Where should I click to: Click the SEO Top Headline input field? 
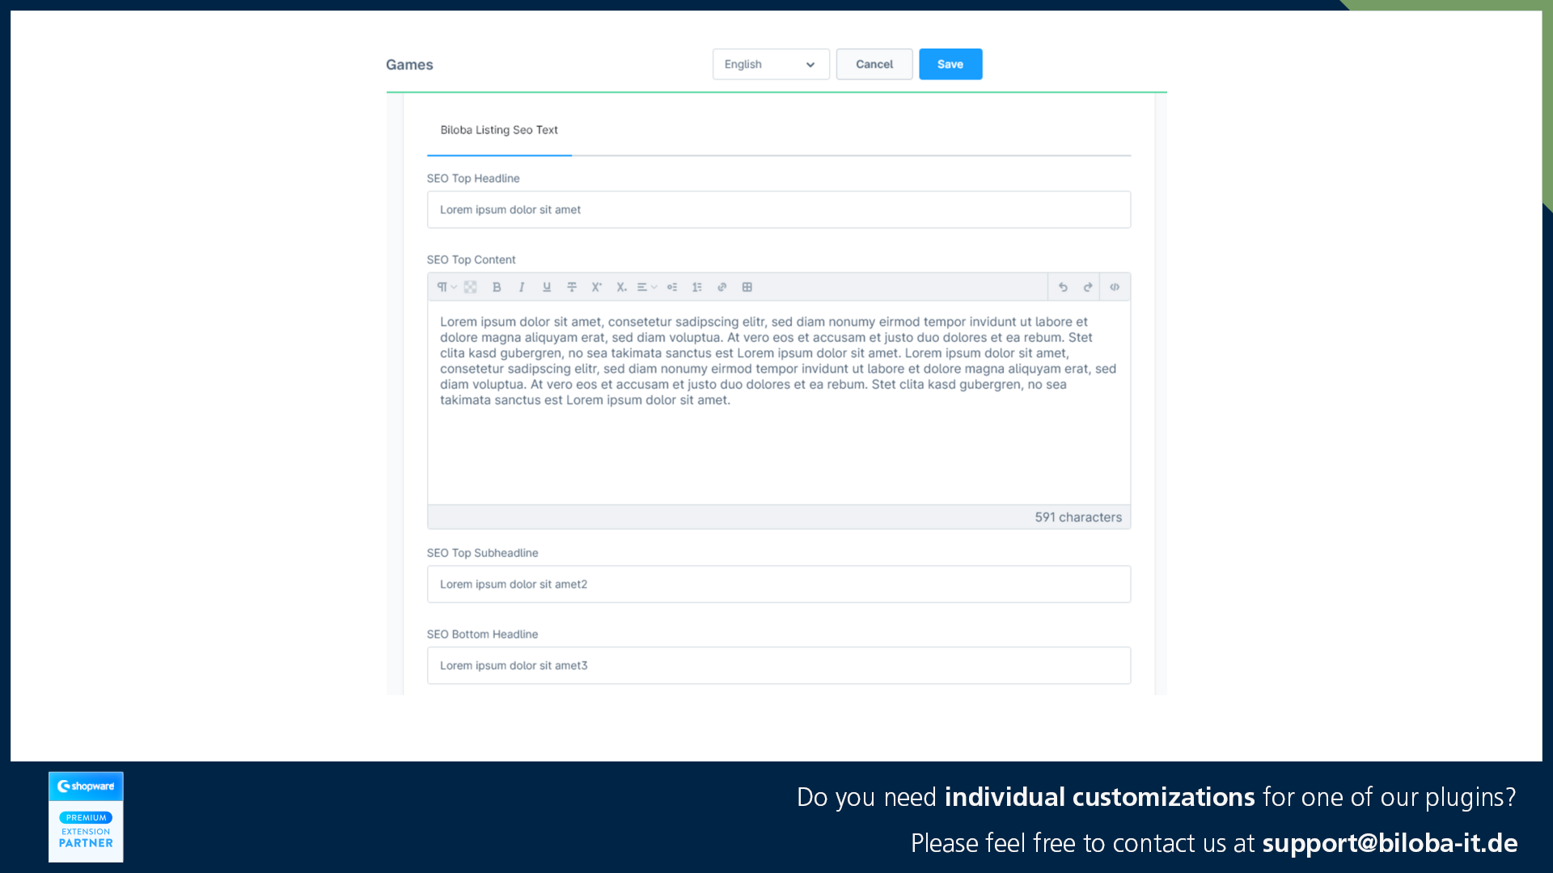point(779,209)
